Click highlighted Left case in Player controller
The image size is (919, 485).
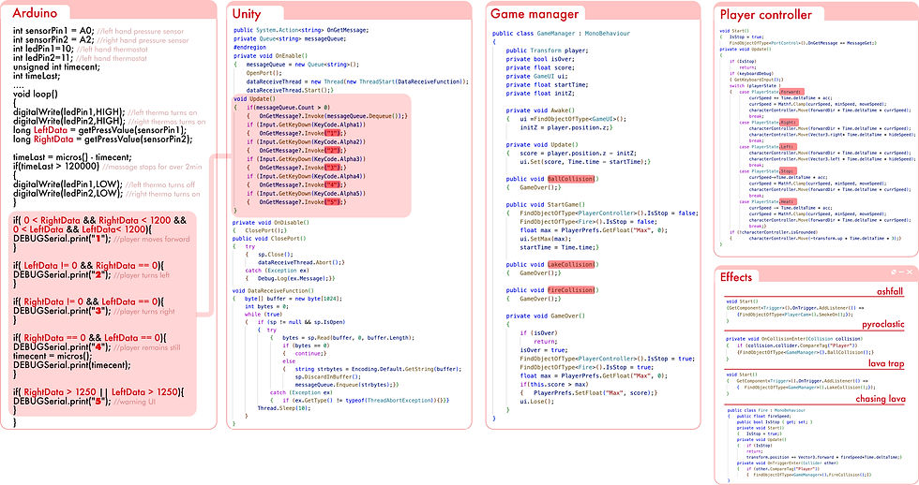tap(787, 147)
